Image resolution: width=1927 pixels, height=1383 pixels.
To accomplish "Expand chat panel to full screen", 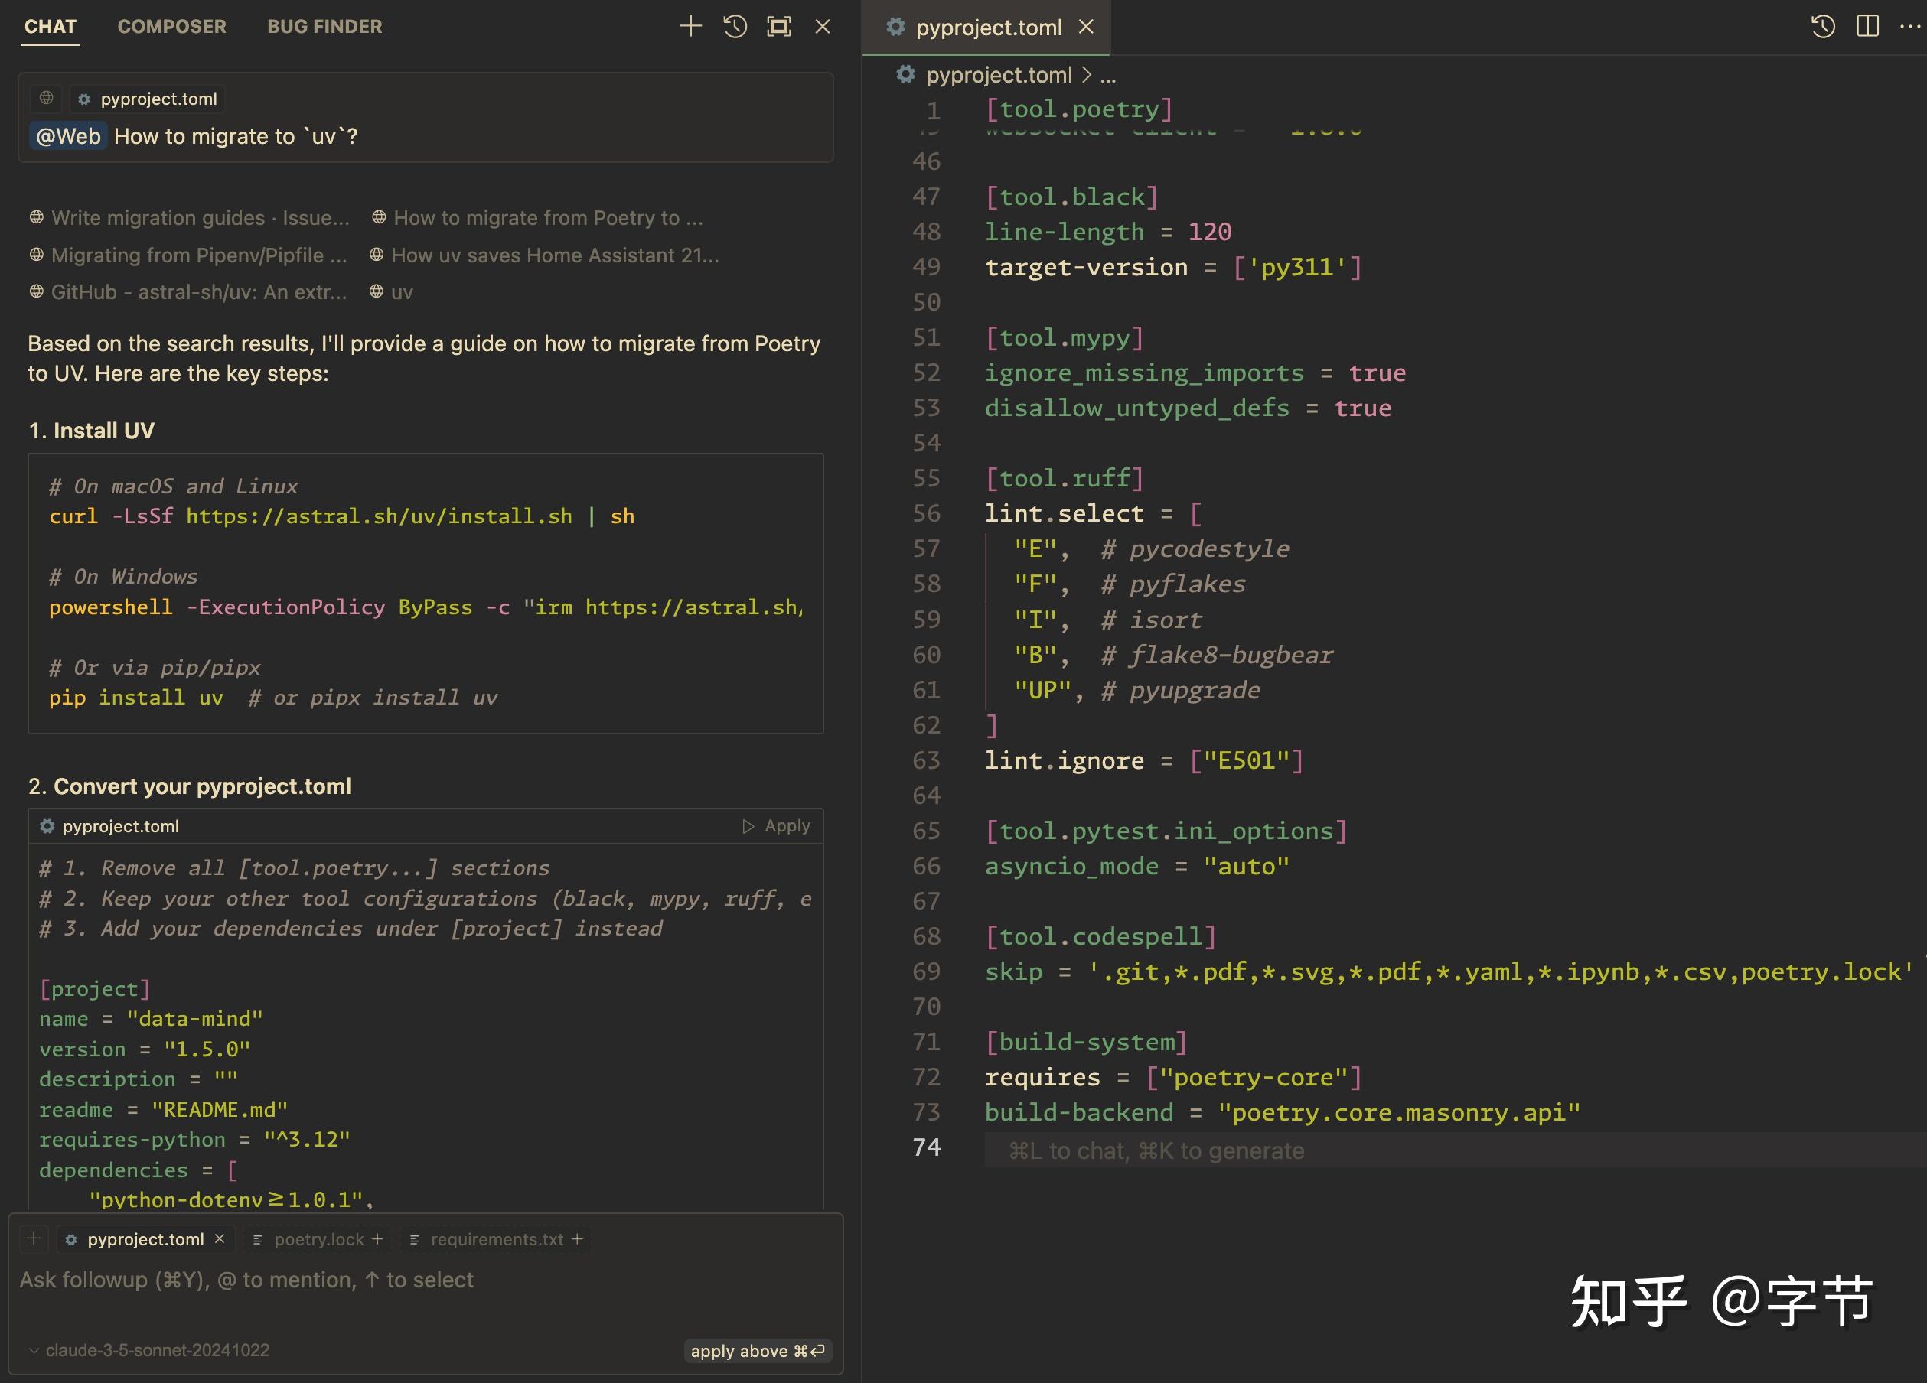I will [x=778, y=26].
